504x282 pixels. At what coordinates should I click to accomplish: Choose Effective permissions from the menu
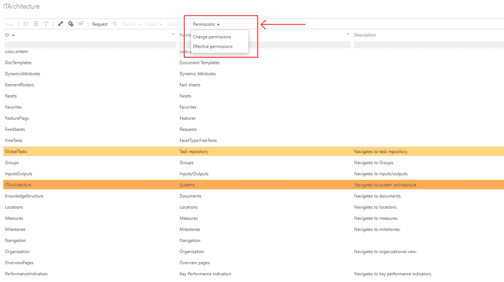tap(213, 47)
